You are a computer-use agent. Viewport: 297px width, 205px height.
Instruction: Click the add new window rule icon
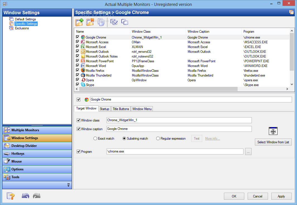click(x=79, y=22)
